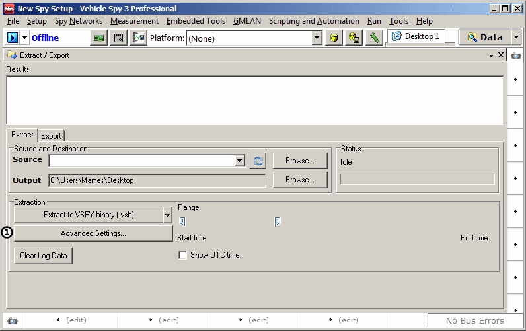526x331 pixels.
Task: Click the camera icon at top right
Action: tap(515, 56)
